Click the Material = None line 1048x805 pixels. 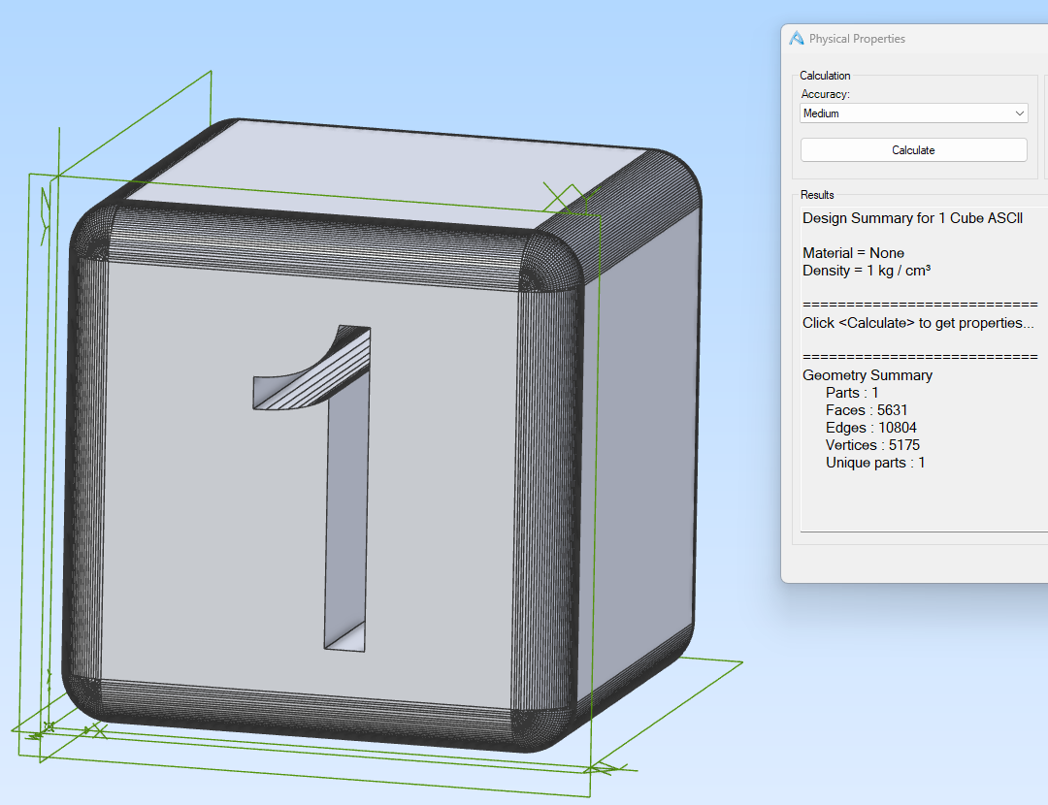coord(853,253)
